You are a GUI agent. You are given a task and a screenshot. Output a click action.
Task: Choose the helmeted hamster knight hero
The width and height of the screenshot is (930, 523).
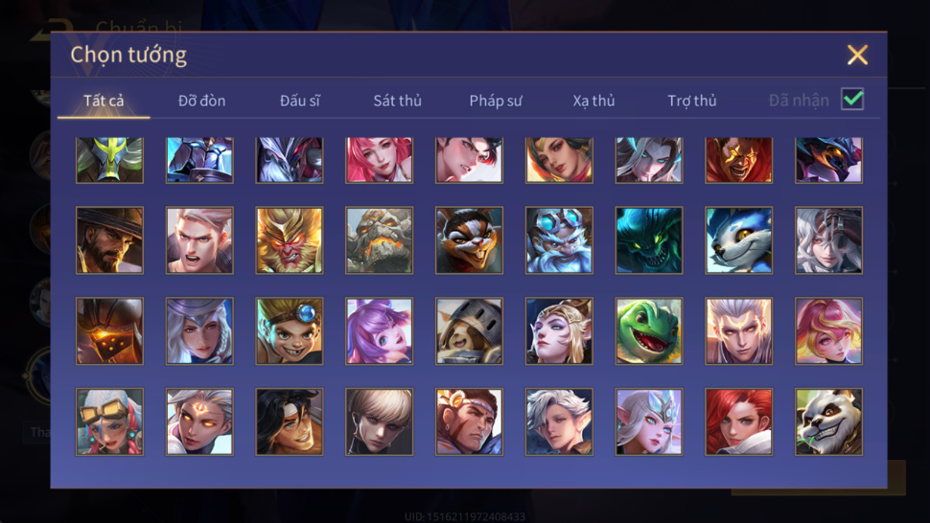click(x=469, y=331)
